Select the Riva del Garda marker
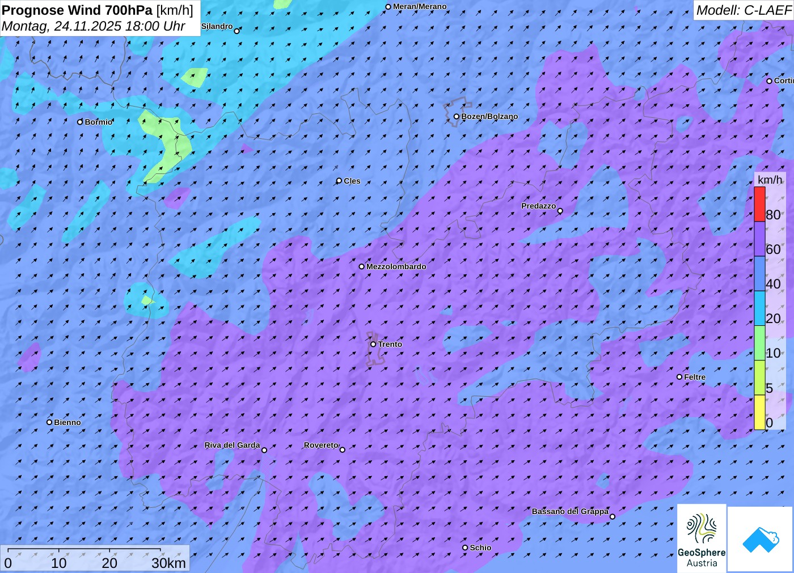 [264, 450]
